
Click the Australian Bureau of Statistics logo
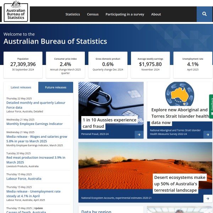tap(16, 11)
